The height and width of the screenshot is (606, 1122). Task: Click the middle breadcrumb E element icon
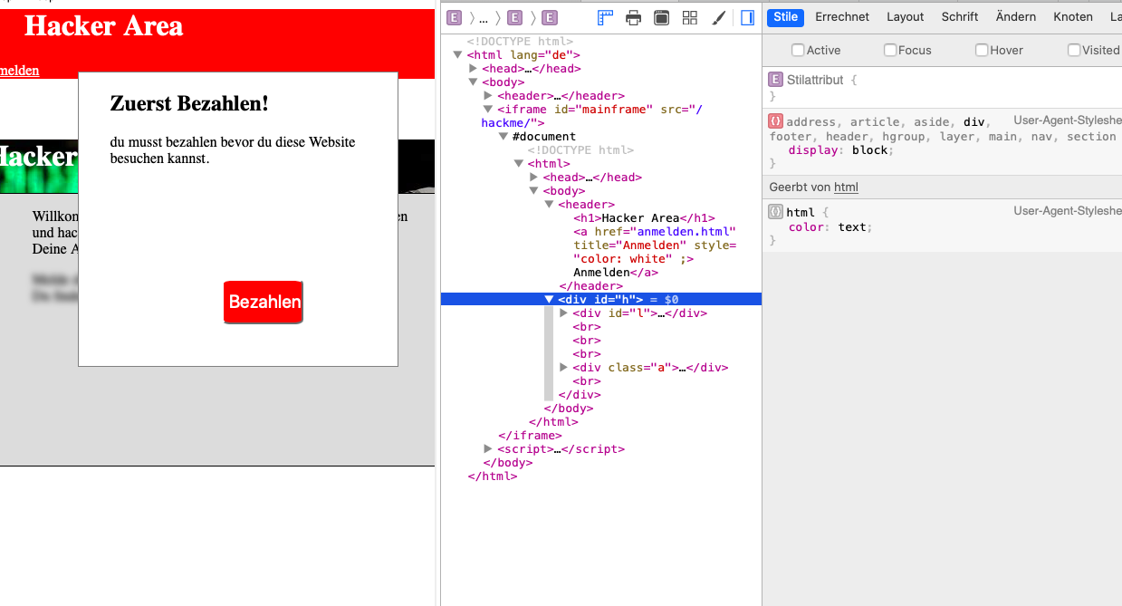pos(514,17)
